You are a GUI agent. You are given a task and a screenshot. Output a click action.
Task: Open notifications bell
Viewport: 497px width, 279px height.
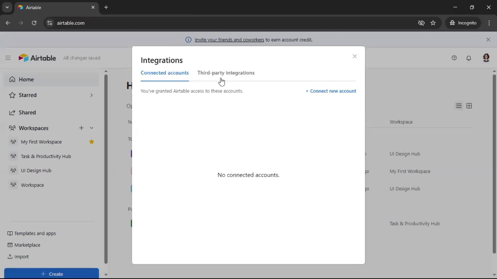469,58
